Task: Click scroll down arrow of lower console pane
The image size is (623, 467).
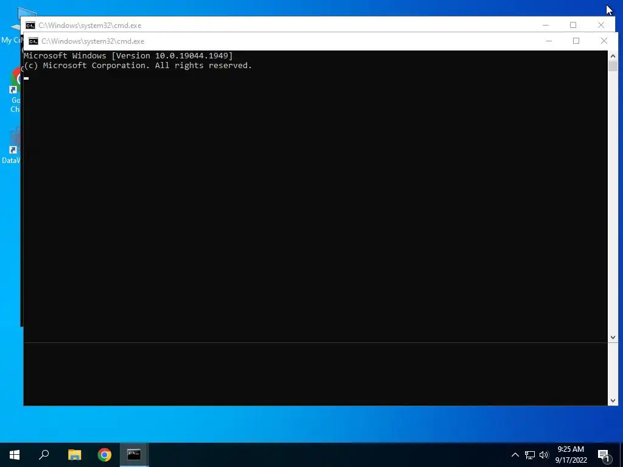Action: (x=613, y=401)
